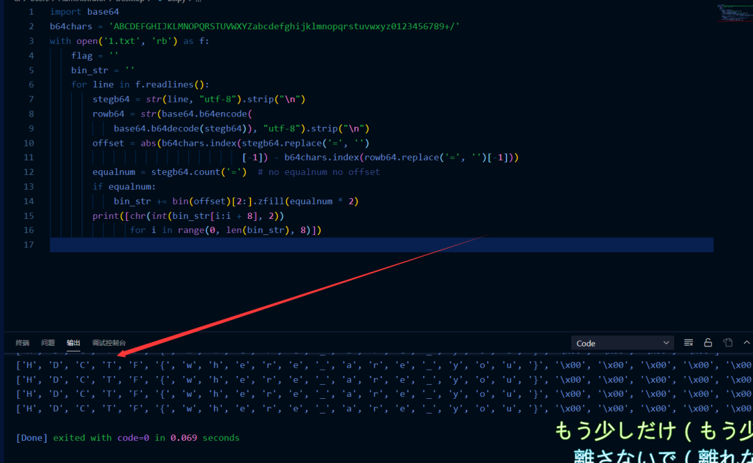Switch to the 问题 tab
Screen dimensions: 753x463
[48, 343]
